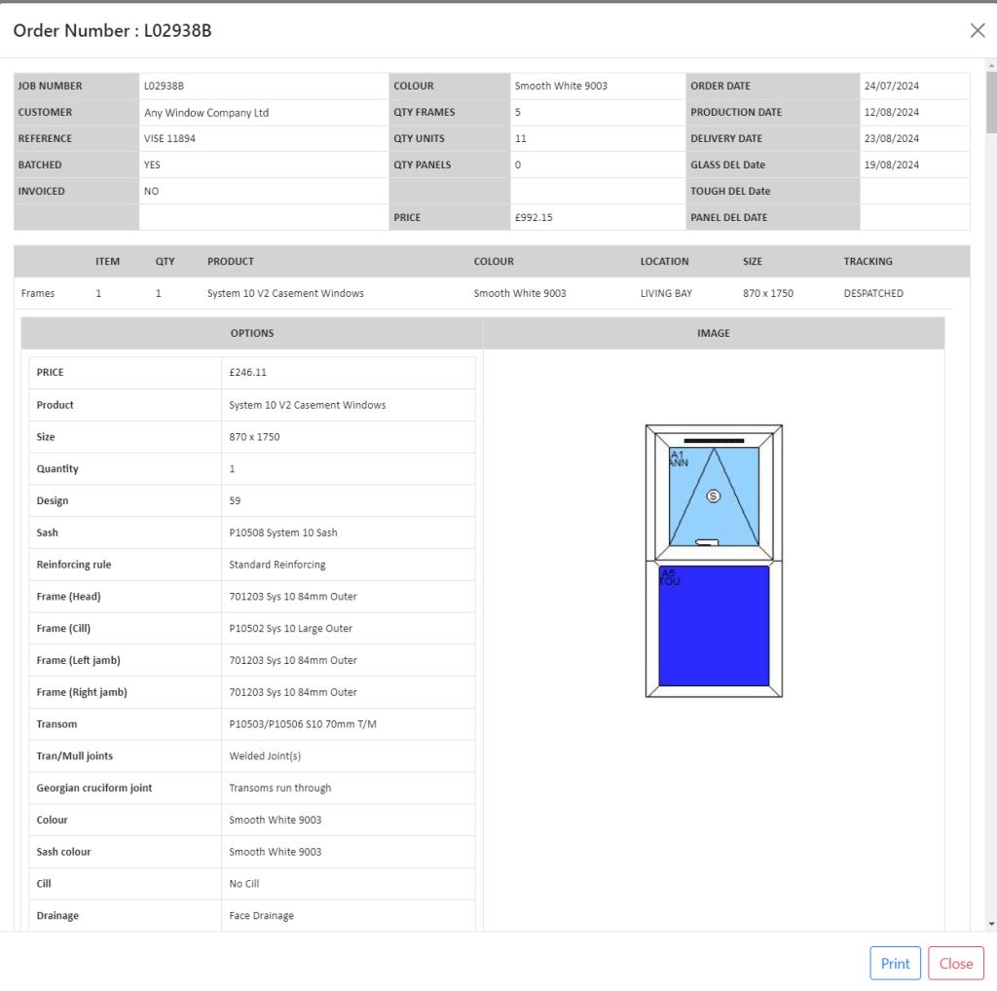Click the Georgian cruciform joint label

94,788
